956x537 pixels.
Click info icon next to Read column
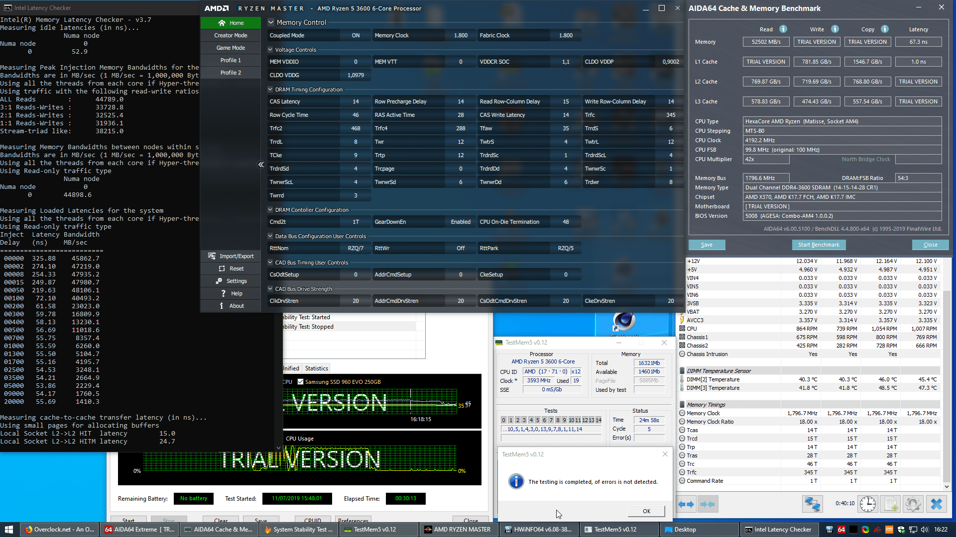tap(783, 29)
